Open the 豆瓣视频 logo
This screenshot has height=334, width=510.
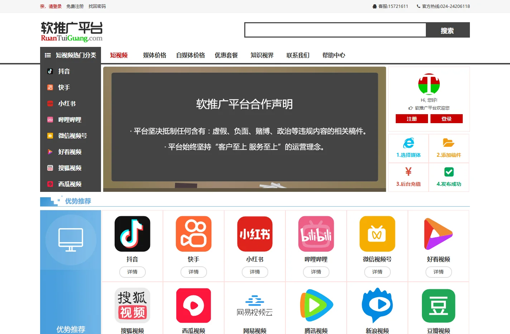(x=439, y=306)
